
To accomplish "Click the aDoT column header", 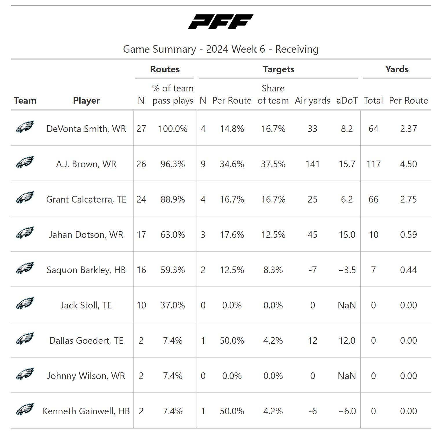I will coord(347,101).
